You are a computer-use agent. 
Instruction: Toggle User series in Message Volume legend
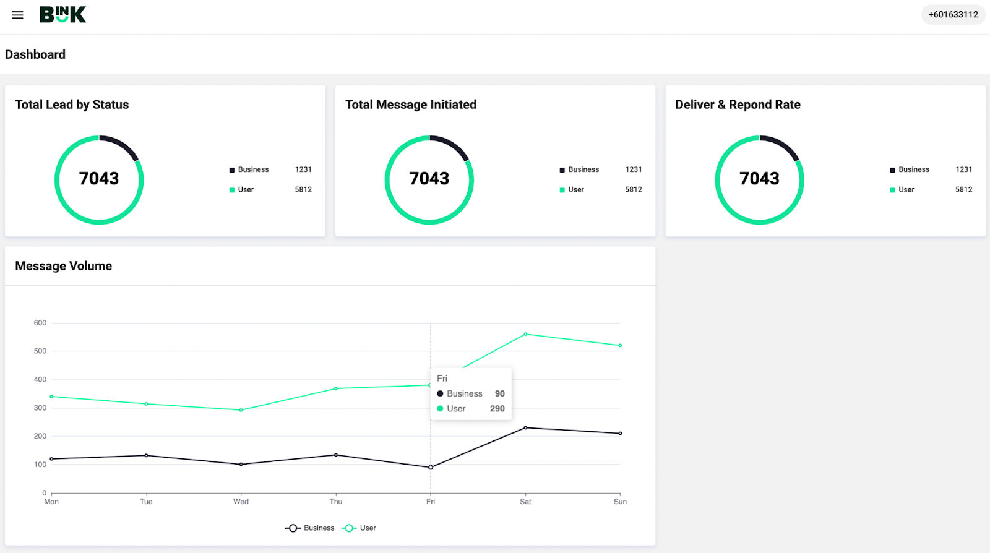359,528
